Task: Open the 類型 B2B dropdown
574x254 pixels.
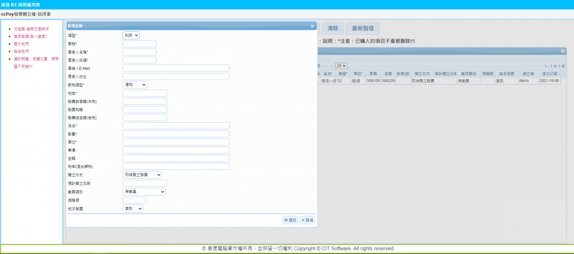Action: point(131,35)
